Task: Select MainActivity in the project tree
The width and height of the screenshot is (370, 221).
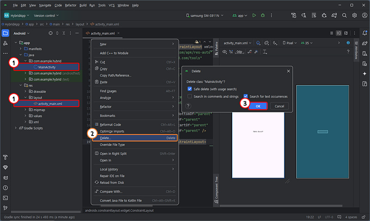Action: [x=46, y=67]
